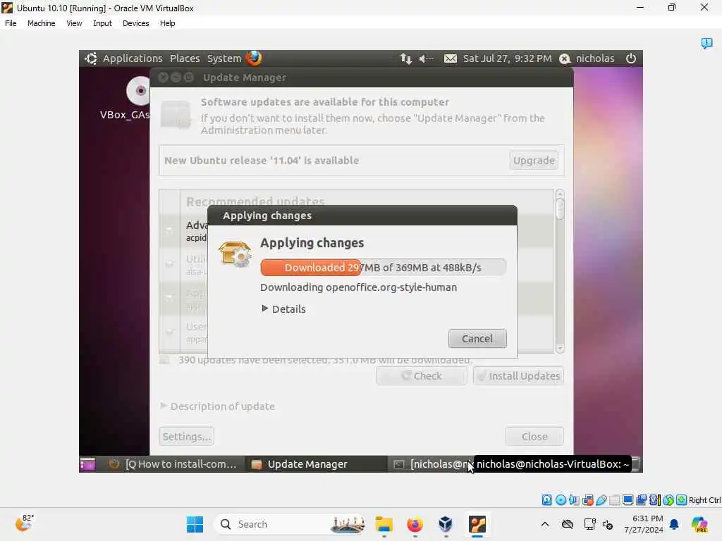The height and width of the screenshot is (541, 722).
Task: Open the Ubuntu System menu
Action: [x=224, y=58]
